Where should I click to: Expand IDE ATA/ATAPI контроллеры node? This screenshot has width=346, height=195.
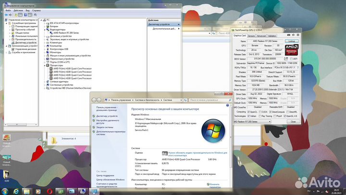click(x=45, y=23)
